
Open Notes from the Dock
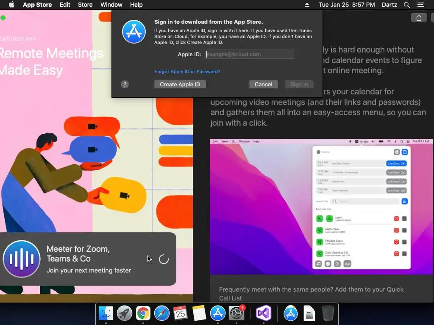click(199, 314)
